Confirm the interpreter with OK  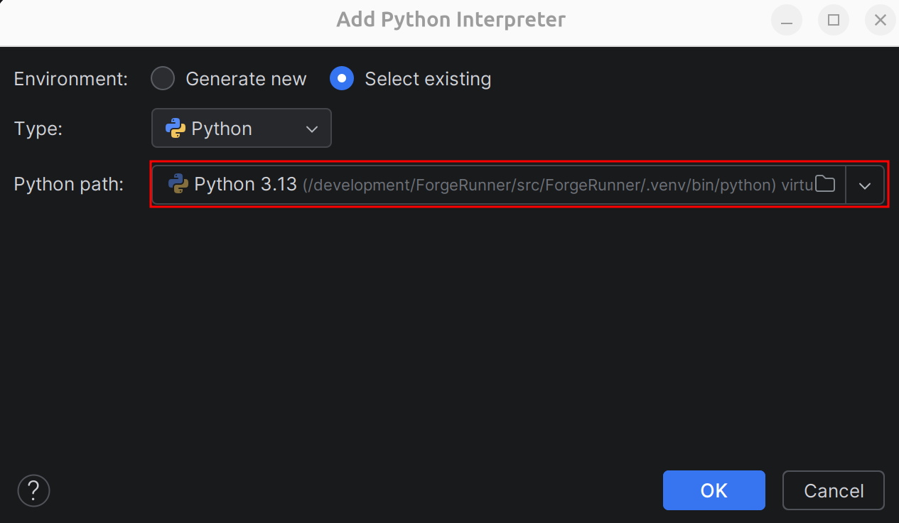pos(714,490)
